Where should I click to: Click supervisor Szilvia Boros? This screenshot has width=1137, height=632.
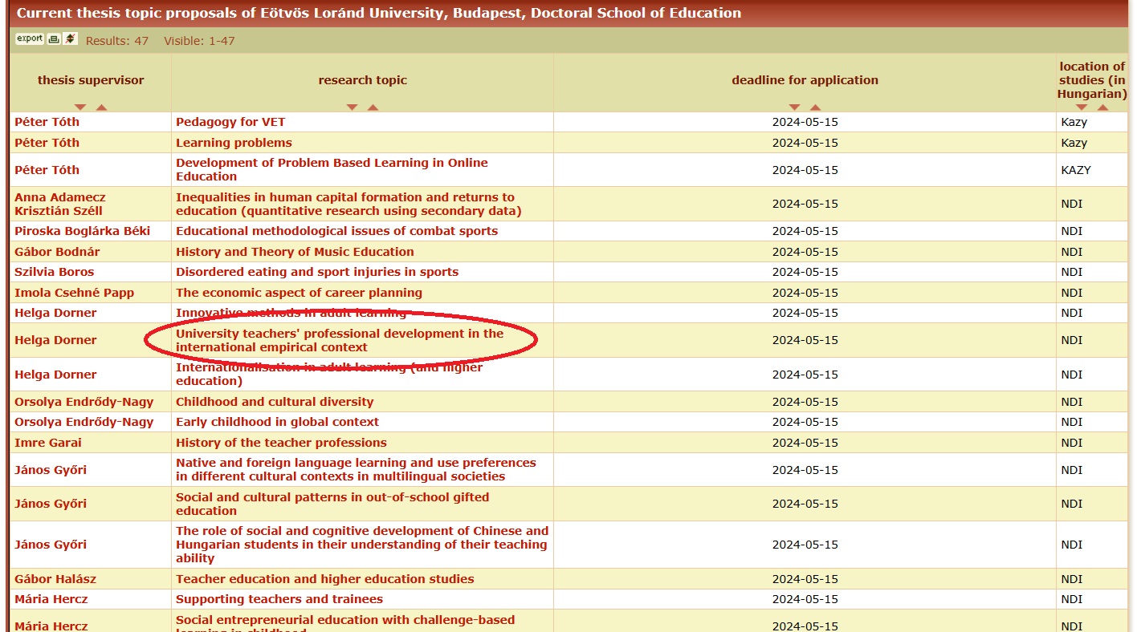tap(54, 272)
